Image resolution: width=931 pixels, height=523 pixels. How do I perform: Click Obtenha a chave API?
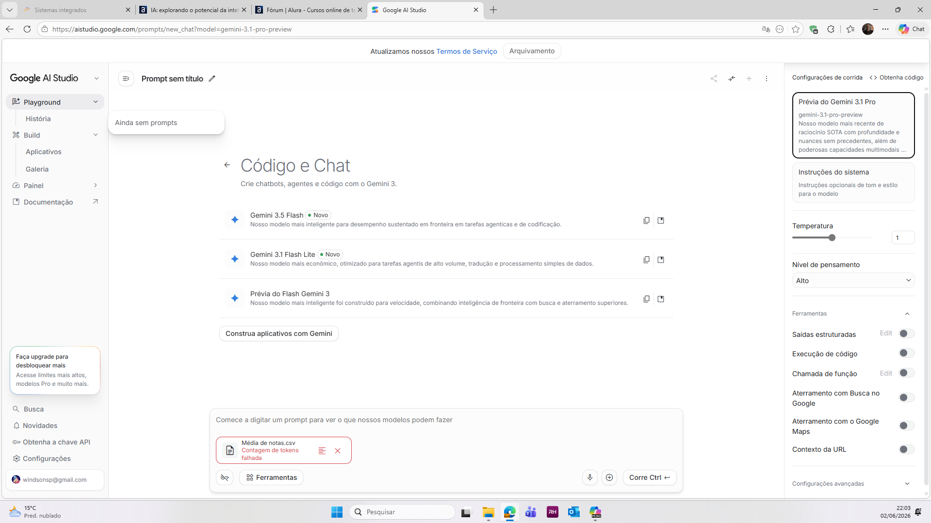click(x=51, y=442)
